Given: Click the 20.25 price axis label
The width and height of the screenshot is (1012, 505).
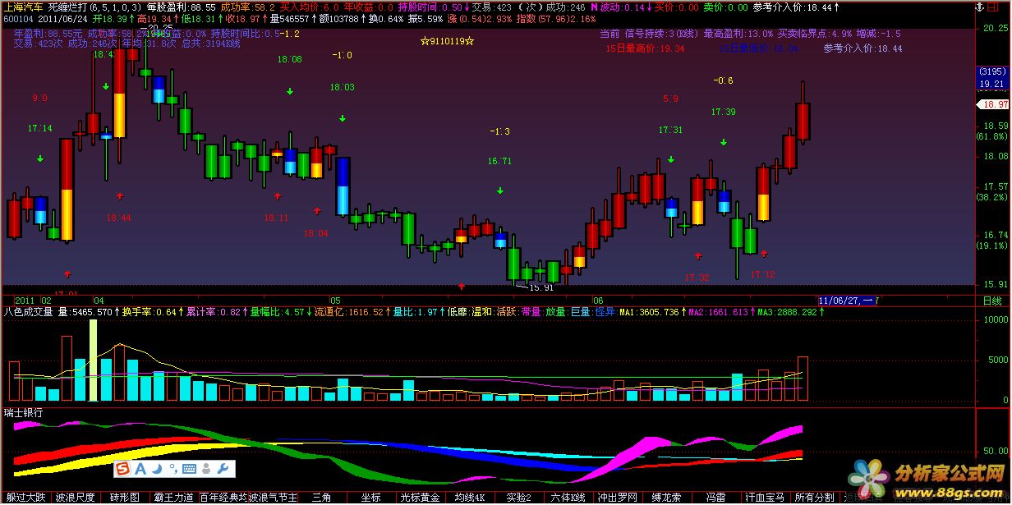Looking at the screenshot, I should click(995, 27).
